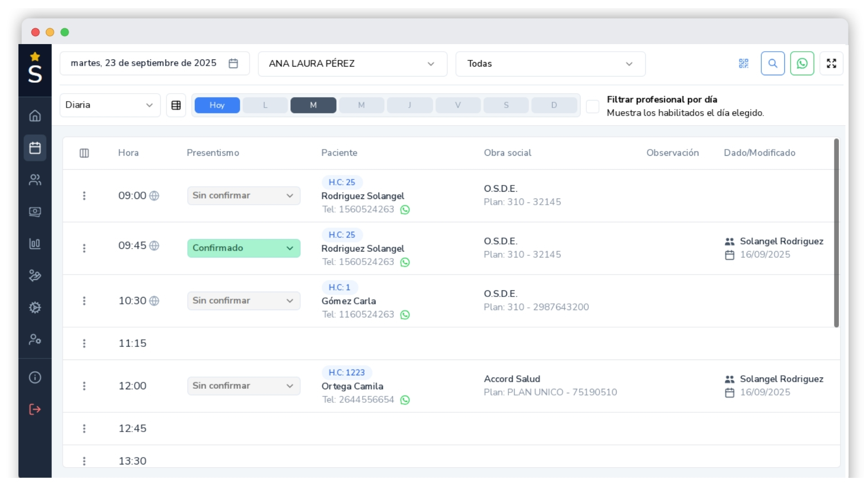Open statistics bar chart icon in sidebar
Screen dimensions: 864x486
point(35,244)
